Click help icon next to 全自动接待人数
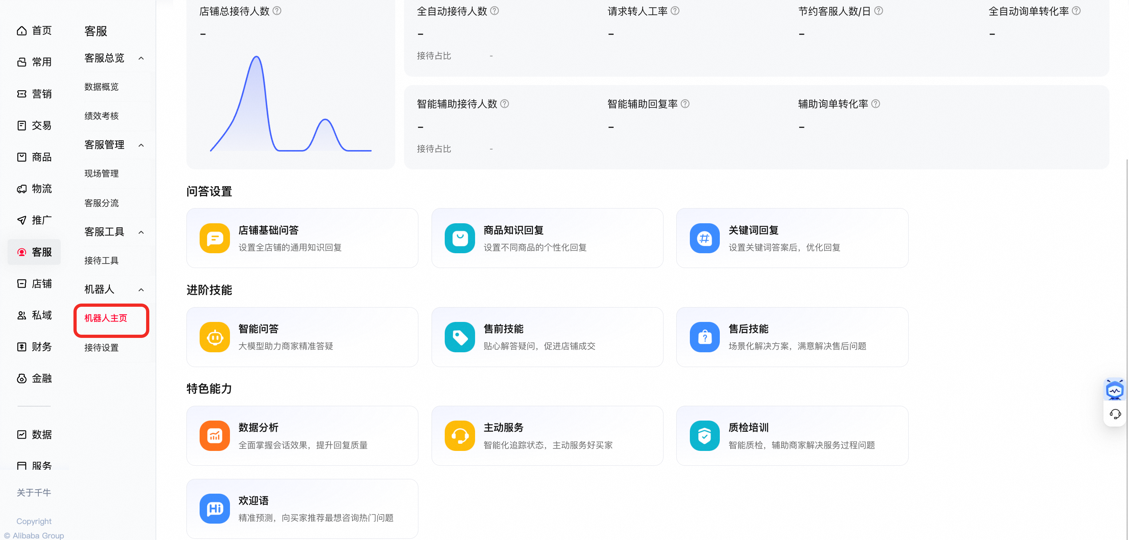Viewport: 1129px width, 540px height. click(494, 10)
